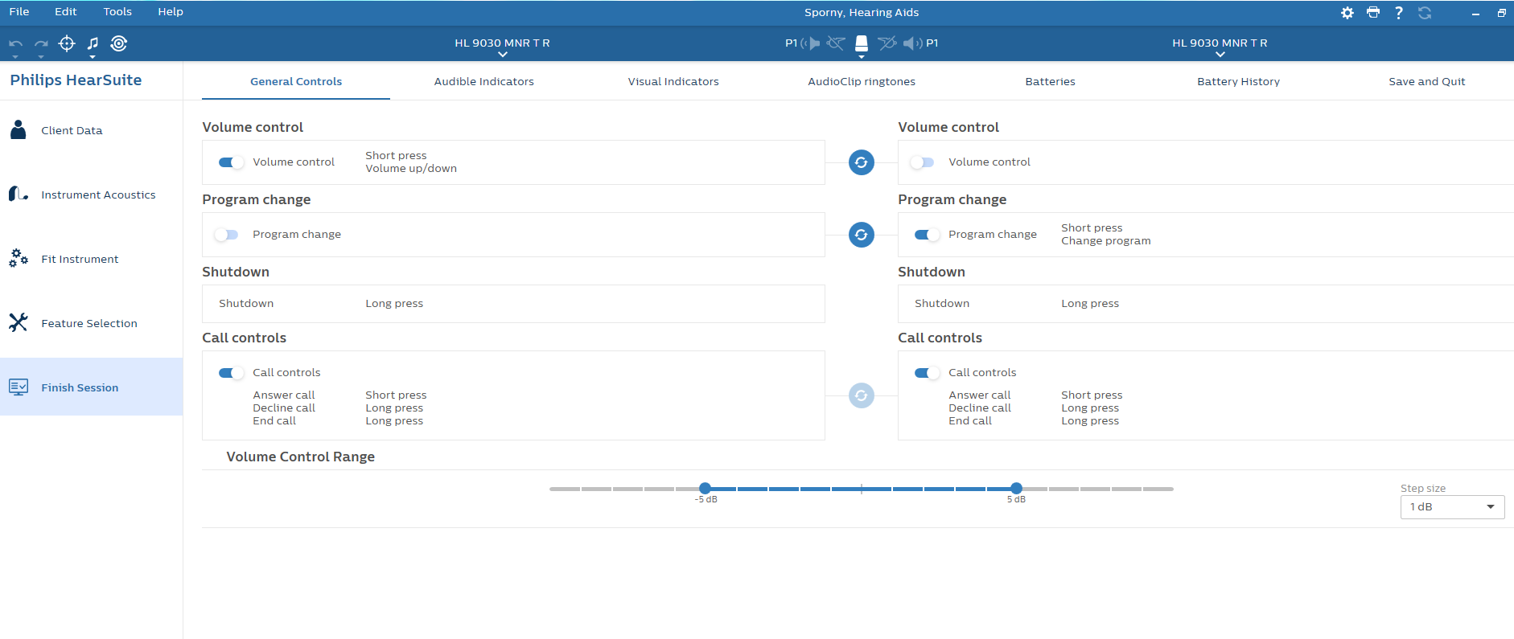Click the left speaker mute icon
Viewport: 1514px width, 639px height.
[x=810, y=43]
